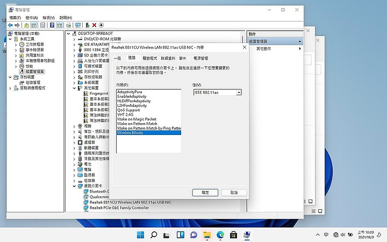Select 裝置管理員 in the left tree
387x242 pixels.
tap(34, 72)
